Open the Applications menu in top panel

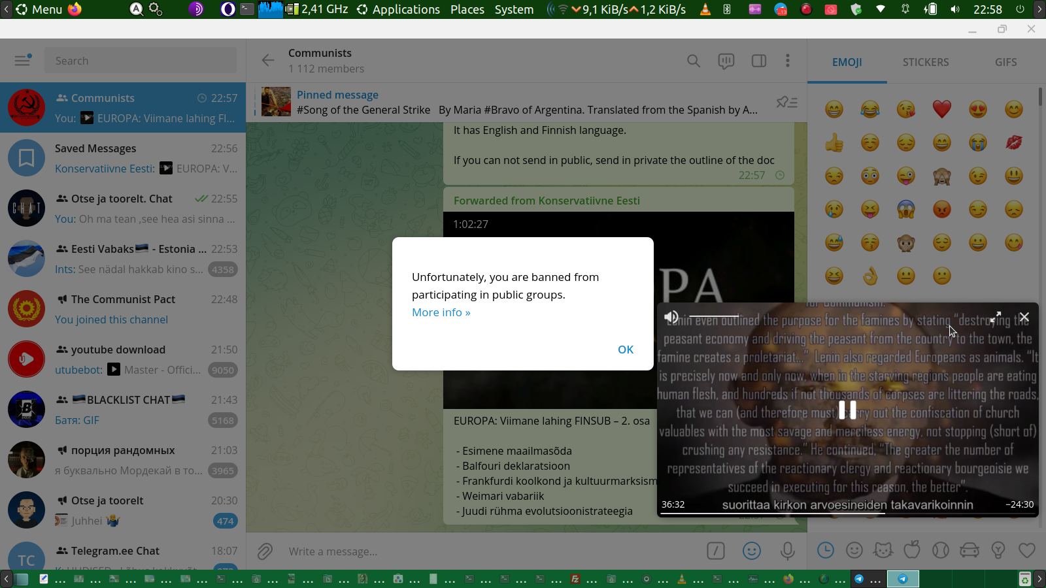click(x=406, y=9)
